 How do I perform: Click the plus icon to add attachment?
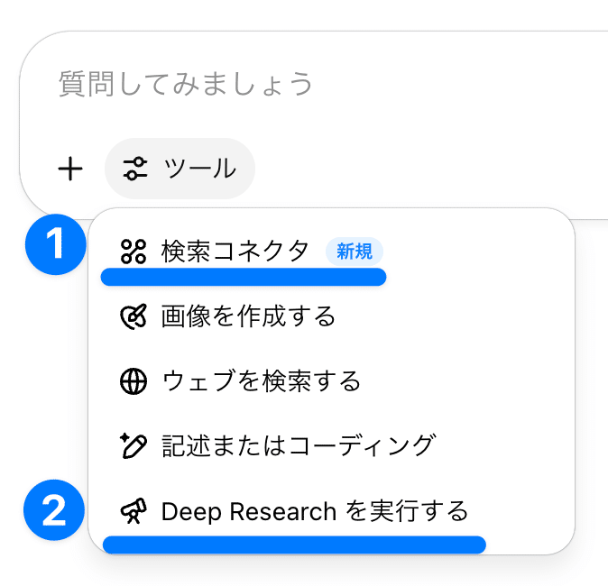coord(70,169)
